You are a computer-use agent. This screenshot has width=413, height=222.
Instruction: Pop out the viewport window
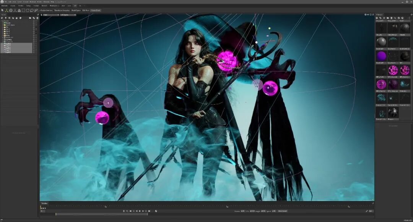[x=373, y=15]
